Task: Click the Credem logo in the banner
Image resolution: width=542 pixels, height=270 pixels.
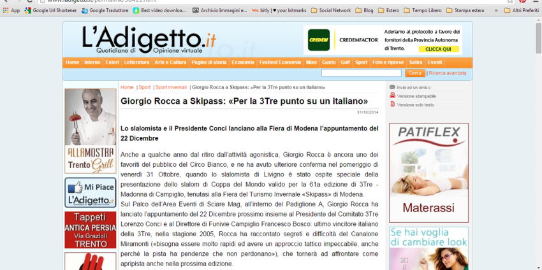Action: (x=318, y=40)
